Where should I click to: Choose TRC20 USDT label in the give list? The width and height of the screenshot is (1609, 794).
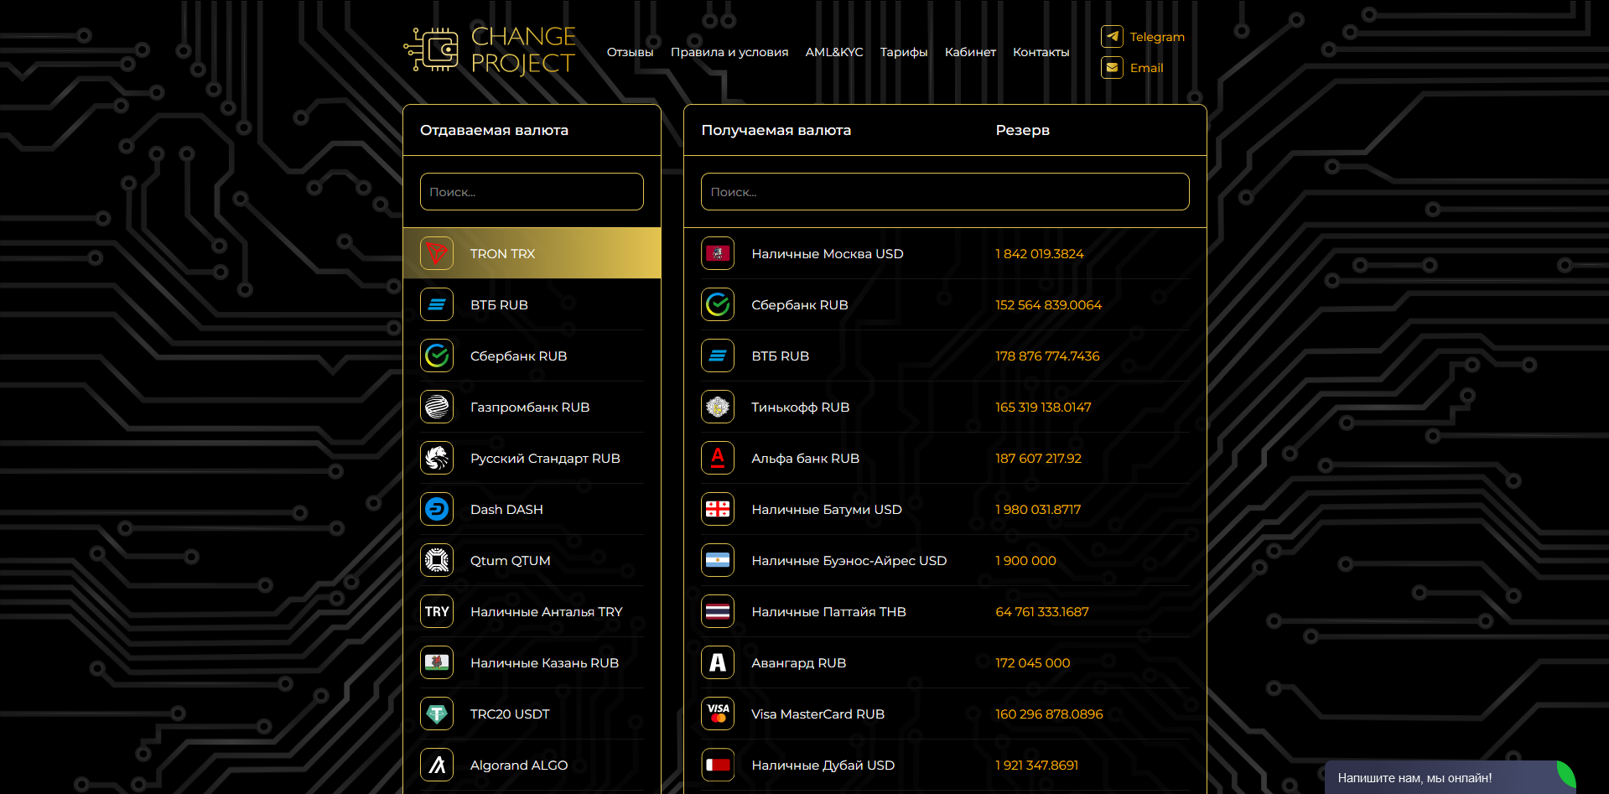[510, 714]
